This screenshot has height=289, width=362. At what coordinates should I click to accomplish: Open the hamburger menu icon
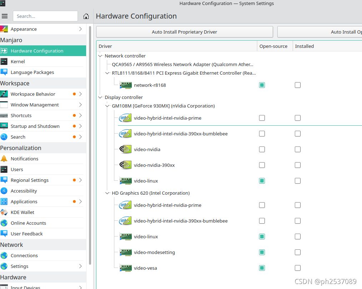click(5, 16)
